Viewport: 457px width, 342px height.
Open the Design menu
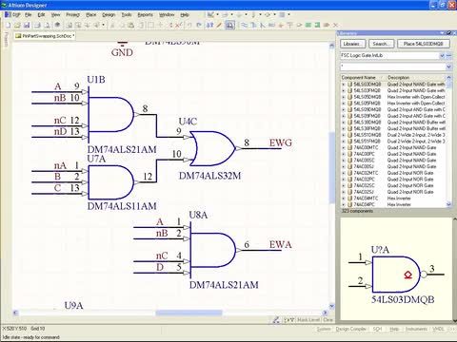click(109, 14)
